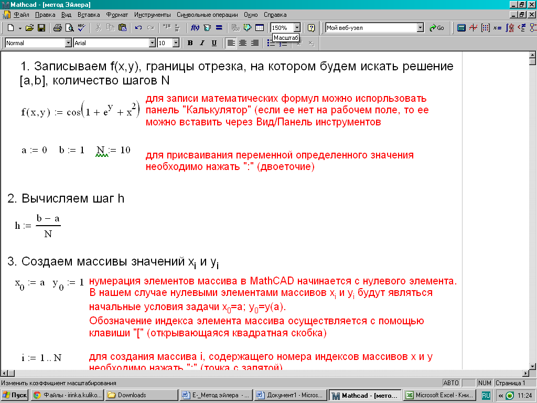This screenshot has width=537, height=403.
Task: Click the 'N := 10' definition
Action: [113, 150]
